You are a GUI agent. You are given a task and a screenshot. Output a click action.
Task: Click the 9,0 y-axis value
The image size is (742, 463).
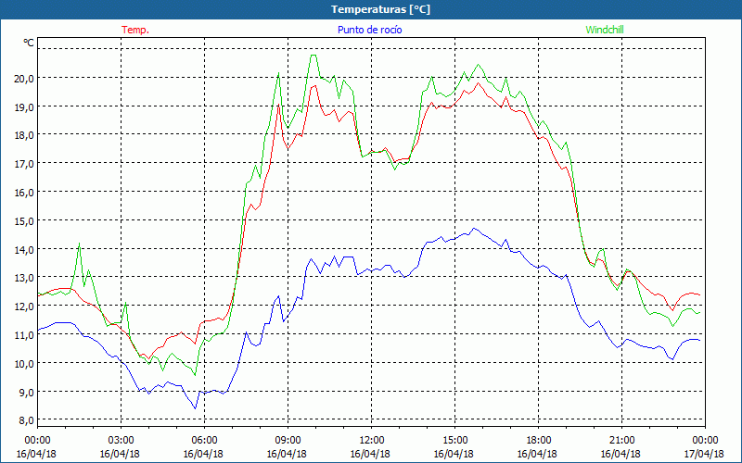click(26, 392)
